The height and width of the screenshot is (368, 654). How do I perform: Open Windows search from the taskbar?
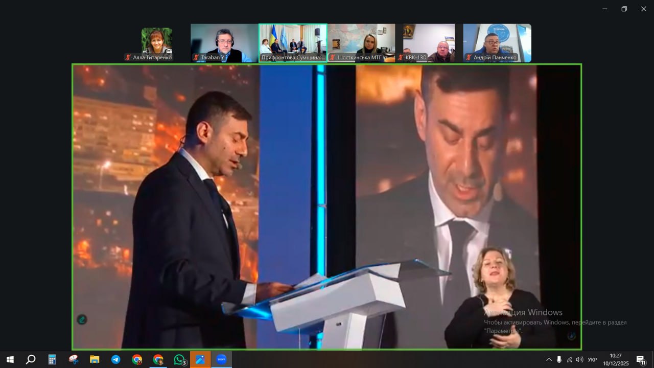pyautogui.click(x=31, y=359)
